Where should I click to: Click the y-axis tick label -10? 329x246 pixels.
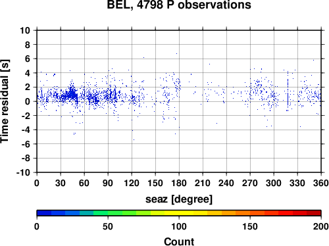coord(24,172)
